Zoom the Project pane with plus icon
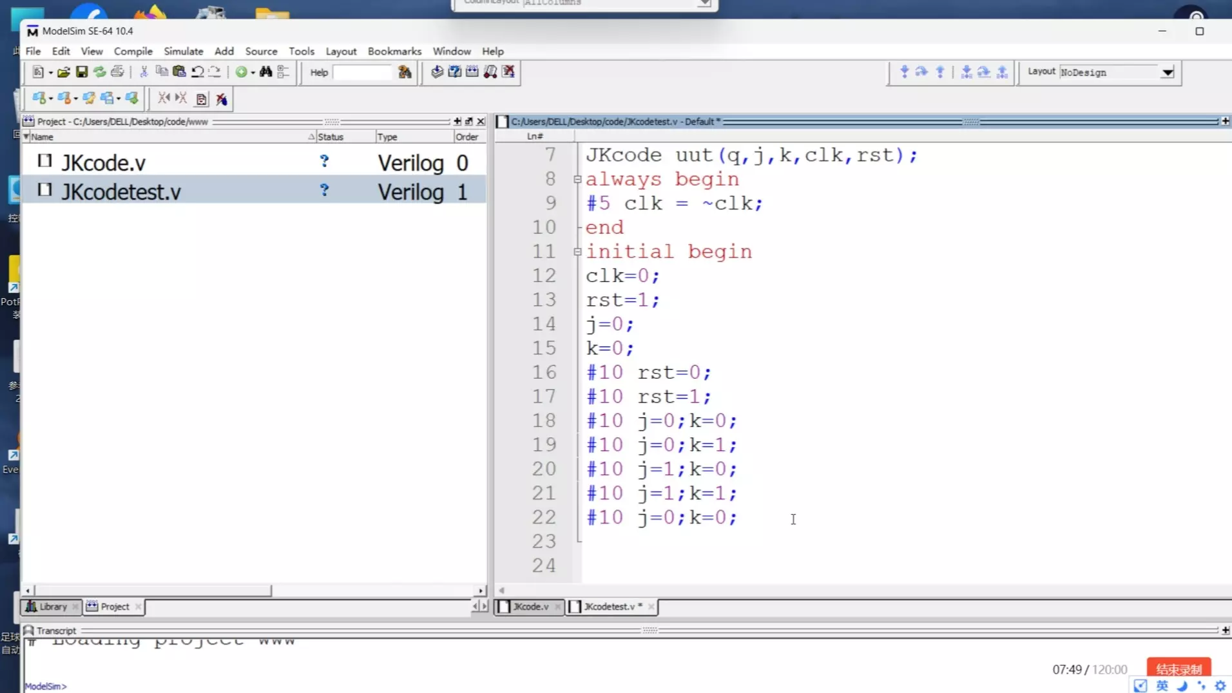1232x693 pixels. click(457, 121)
